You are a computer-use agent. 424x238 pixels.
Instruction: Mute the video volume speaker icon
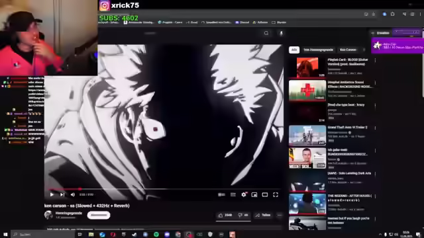[72, 194]
